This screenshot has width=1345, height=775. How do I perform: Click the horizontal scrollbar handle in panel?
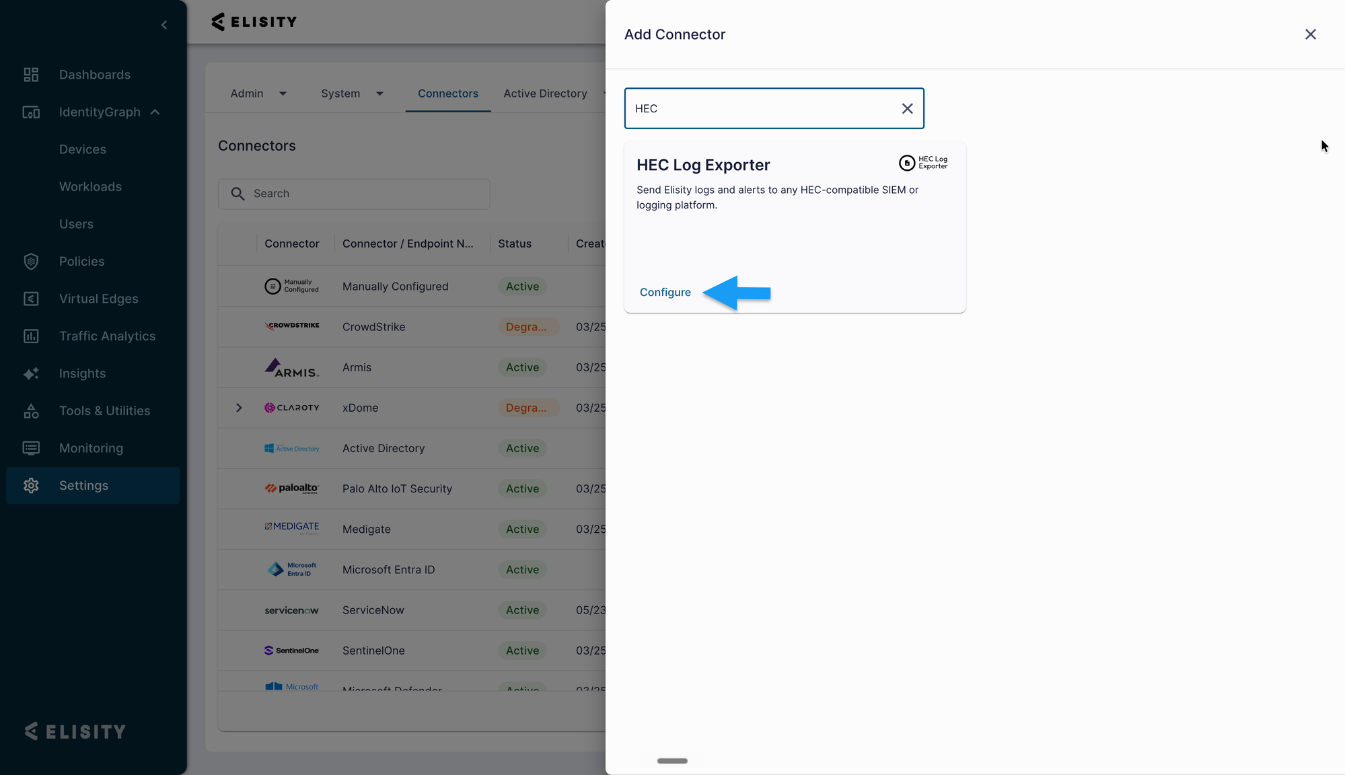[672, 761]
